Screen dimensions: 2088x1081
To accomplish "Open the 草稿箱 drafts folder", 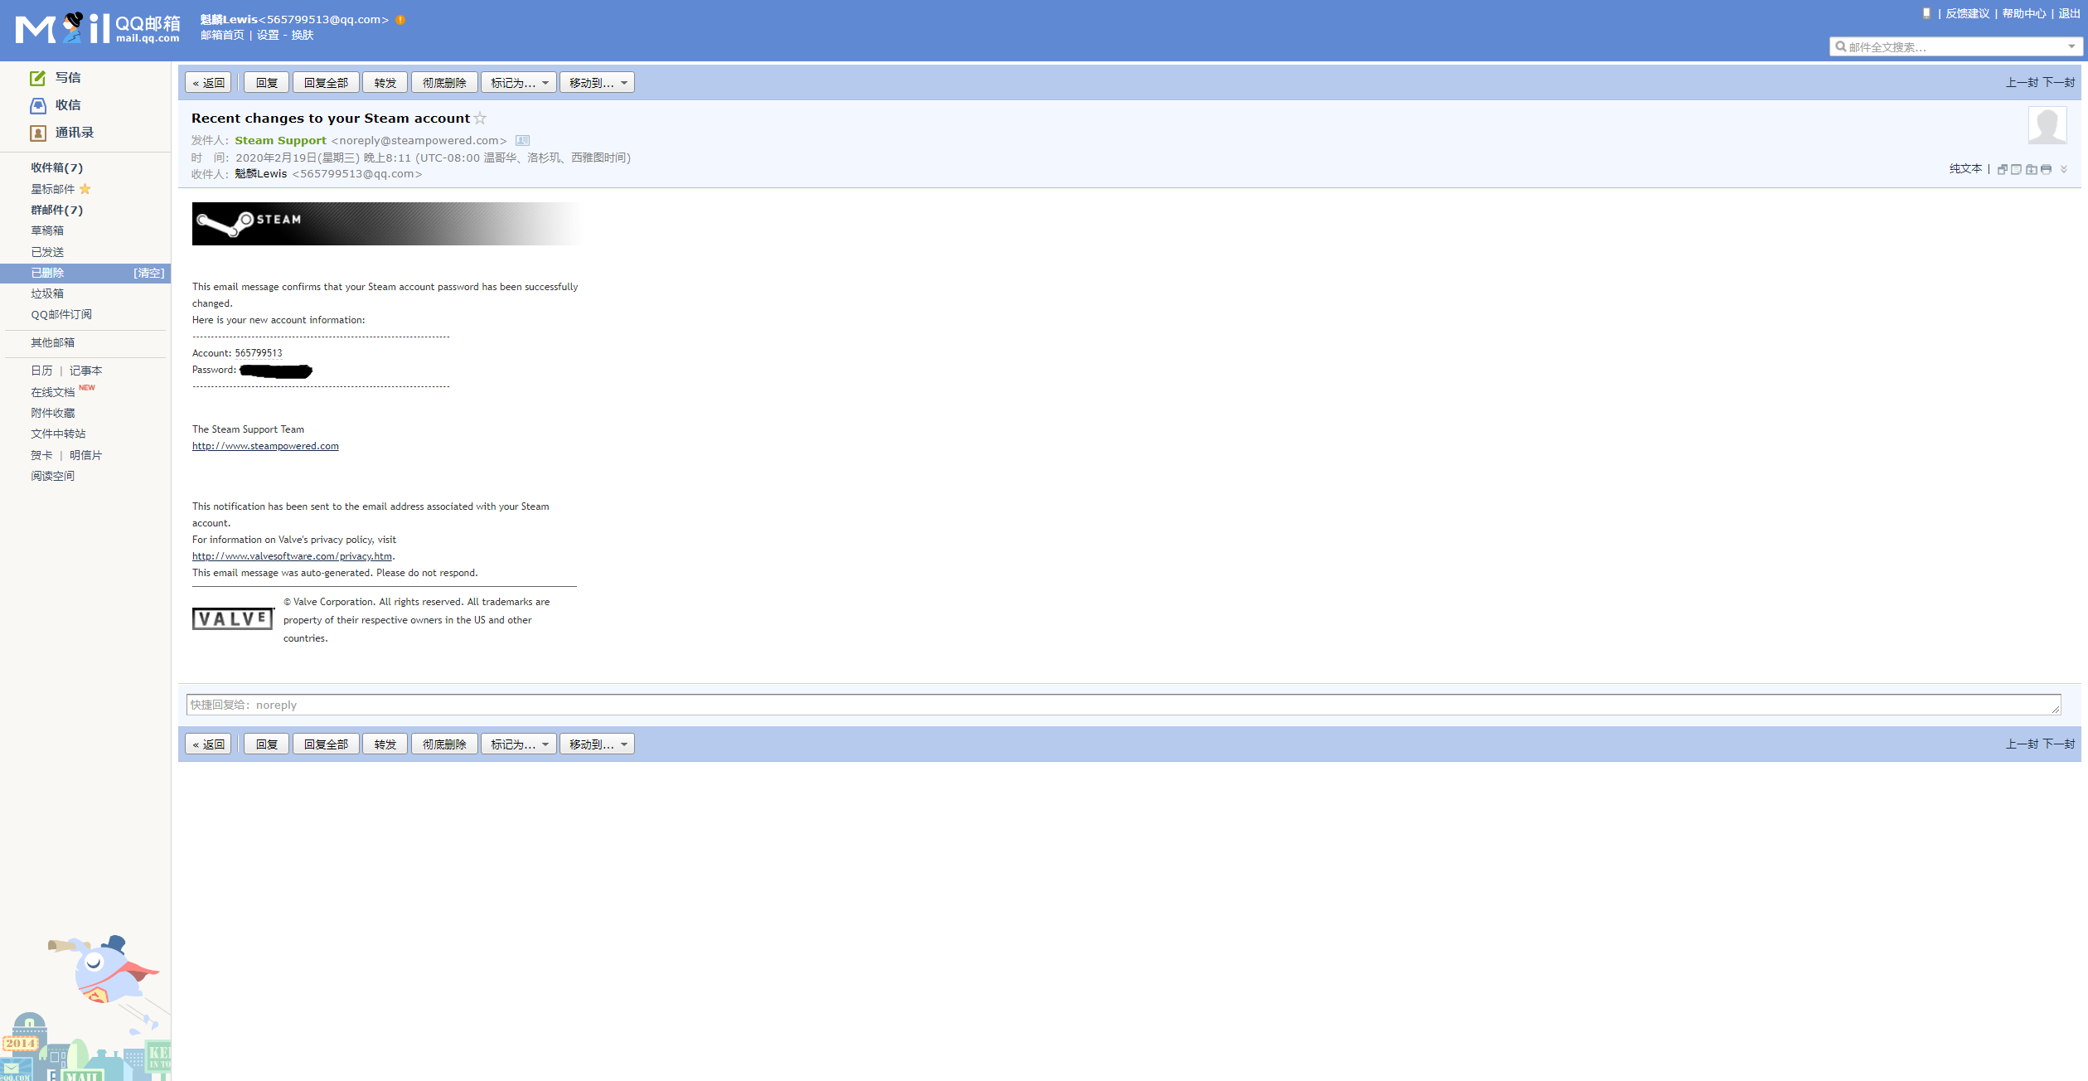I will coord(47,230).
